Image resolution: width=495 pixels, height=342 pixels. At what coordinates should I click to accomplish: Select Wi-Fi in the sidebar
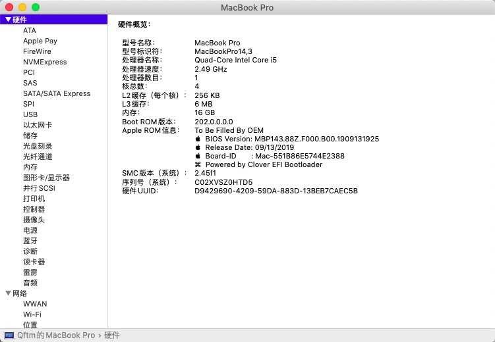click(32, 314)
